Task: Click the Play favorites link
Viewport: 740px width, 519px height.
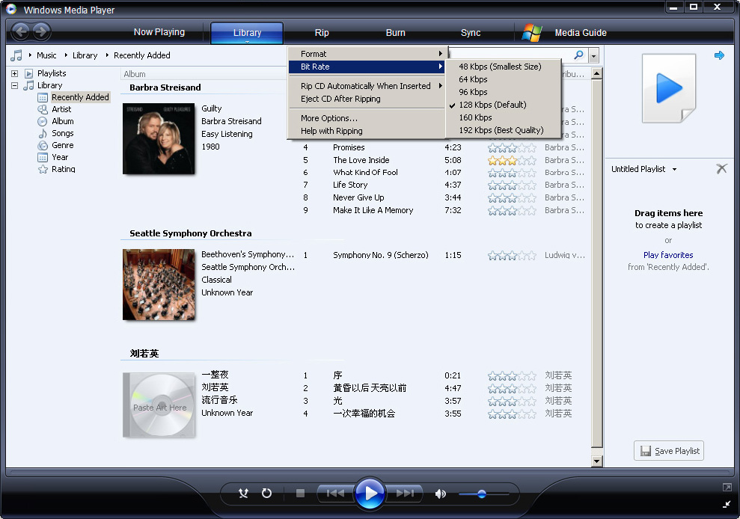Action: click(668, 255)
